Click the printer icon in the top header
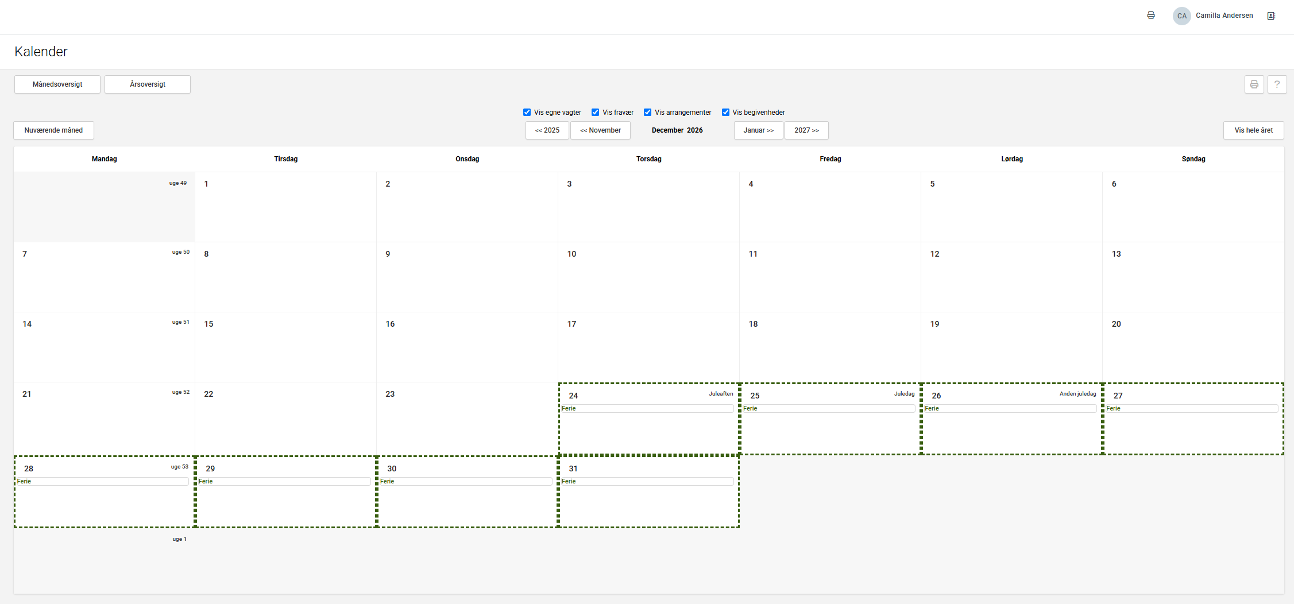The width and height of the screenshot is (1294, 604). coord(1151,16)
